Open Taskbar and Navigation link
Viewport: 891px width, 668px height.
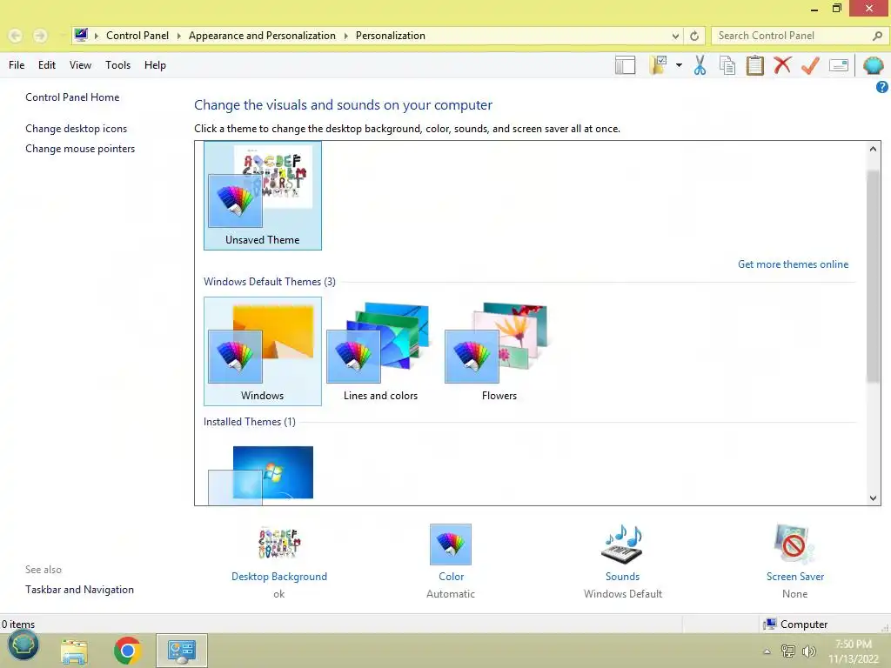tap(79, 590)
